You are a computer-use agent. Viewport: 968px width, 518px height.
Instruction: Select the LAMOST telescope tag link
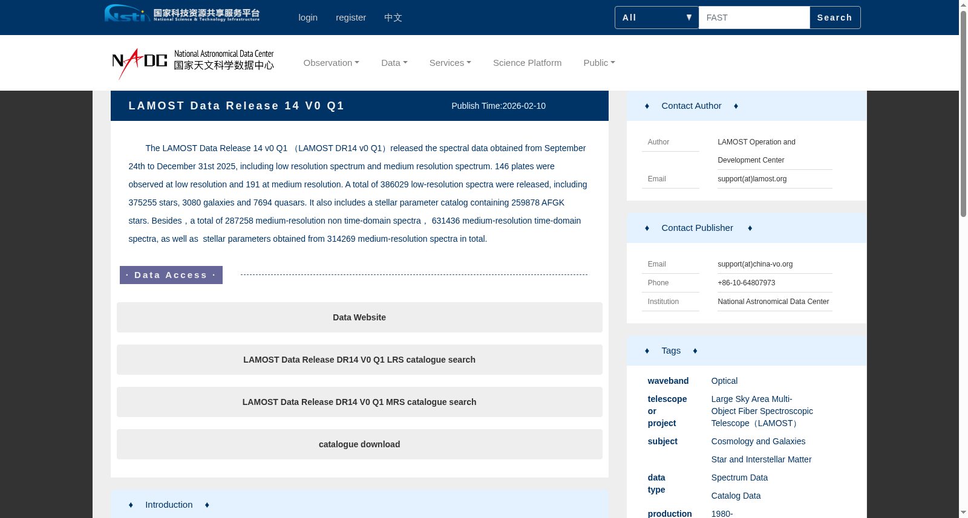click(762, 411)
